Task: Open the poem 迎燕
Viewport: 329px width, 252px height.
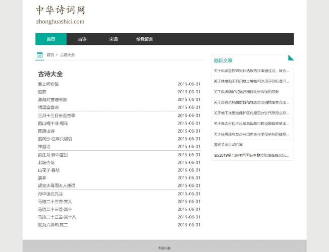Action: point(42,92)
